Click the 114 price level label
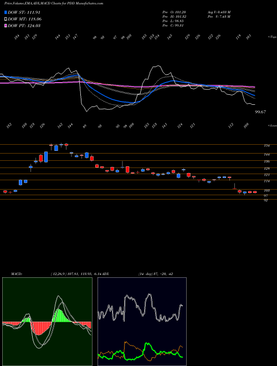This screenshot has width=277, height=366. point(266,181)
